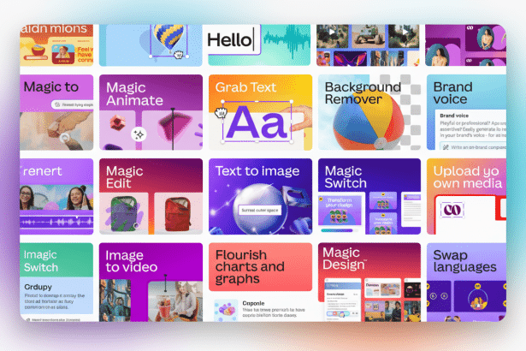Select the green backpack image in Magic Edit

124,214
